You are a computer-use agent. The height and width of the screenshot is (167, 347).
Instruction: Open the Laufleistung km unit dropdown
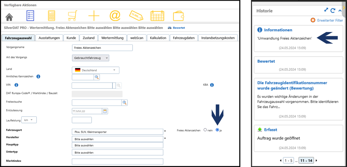[29, 120]
